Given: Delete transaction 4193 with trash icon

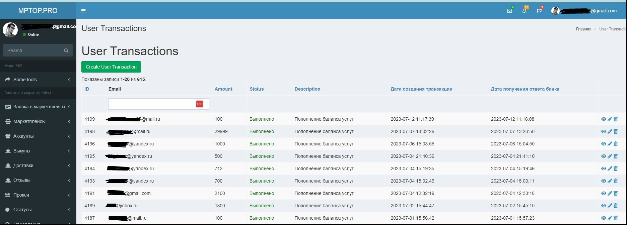Looking at the screenshot, I should tap(616, 181).
